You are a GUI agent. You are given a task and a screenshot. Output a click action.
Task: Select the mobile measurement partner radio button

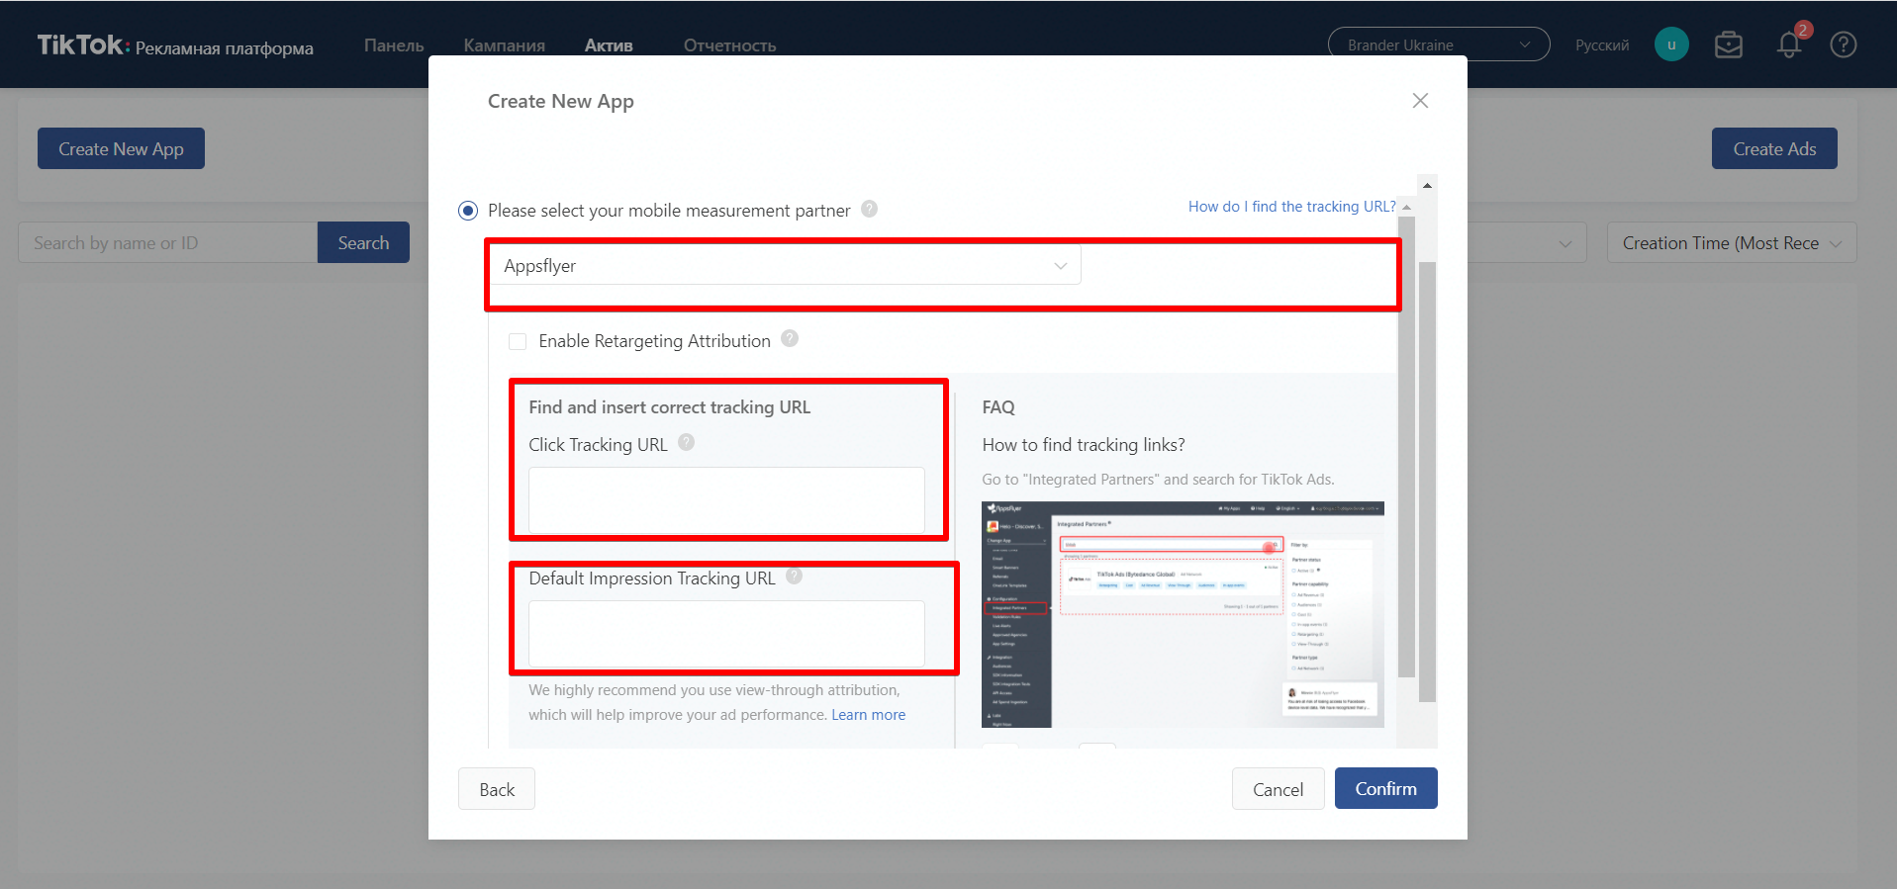tap(468, 211)
